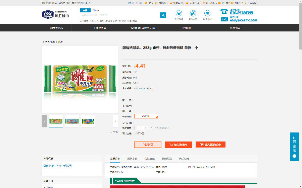Click the purchase quantity field showing 1
Screen dimensions: 302x188
click(141, 128)
